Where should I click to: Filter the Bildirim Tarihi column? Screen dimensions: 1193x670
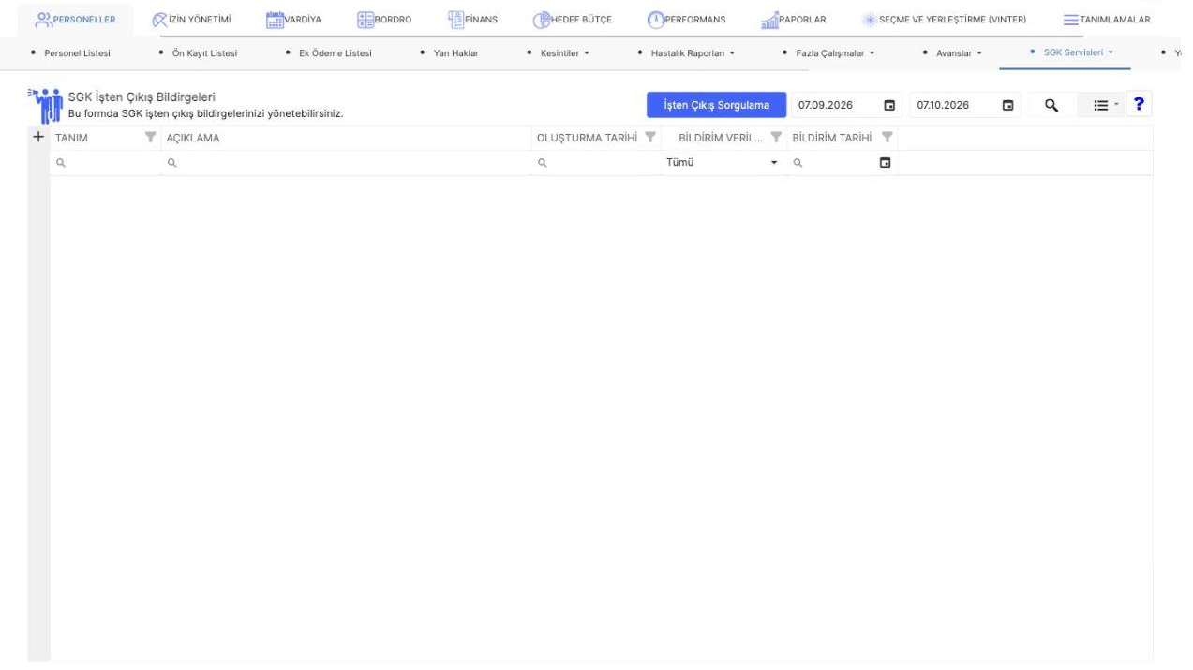tap(887, 138)
